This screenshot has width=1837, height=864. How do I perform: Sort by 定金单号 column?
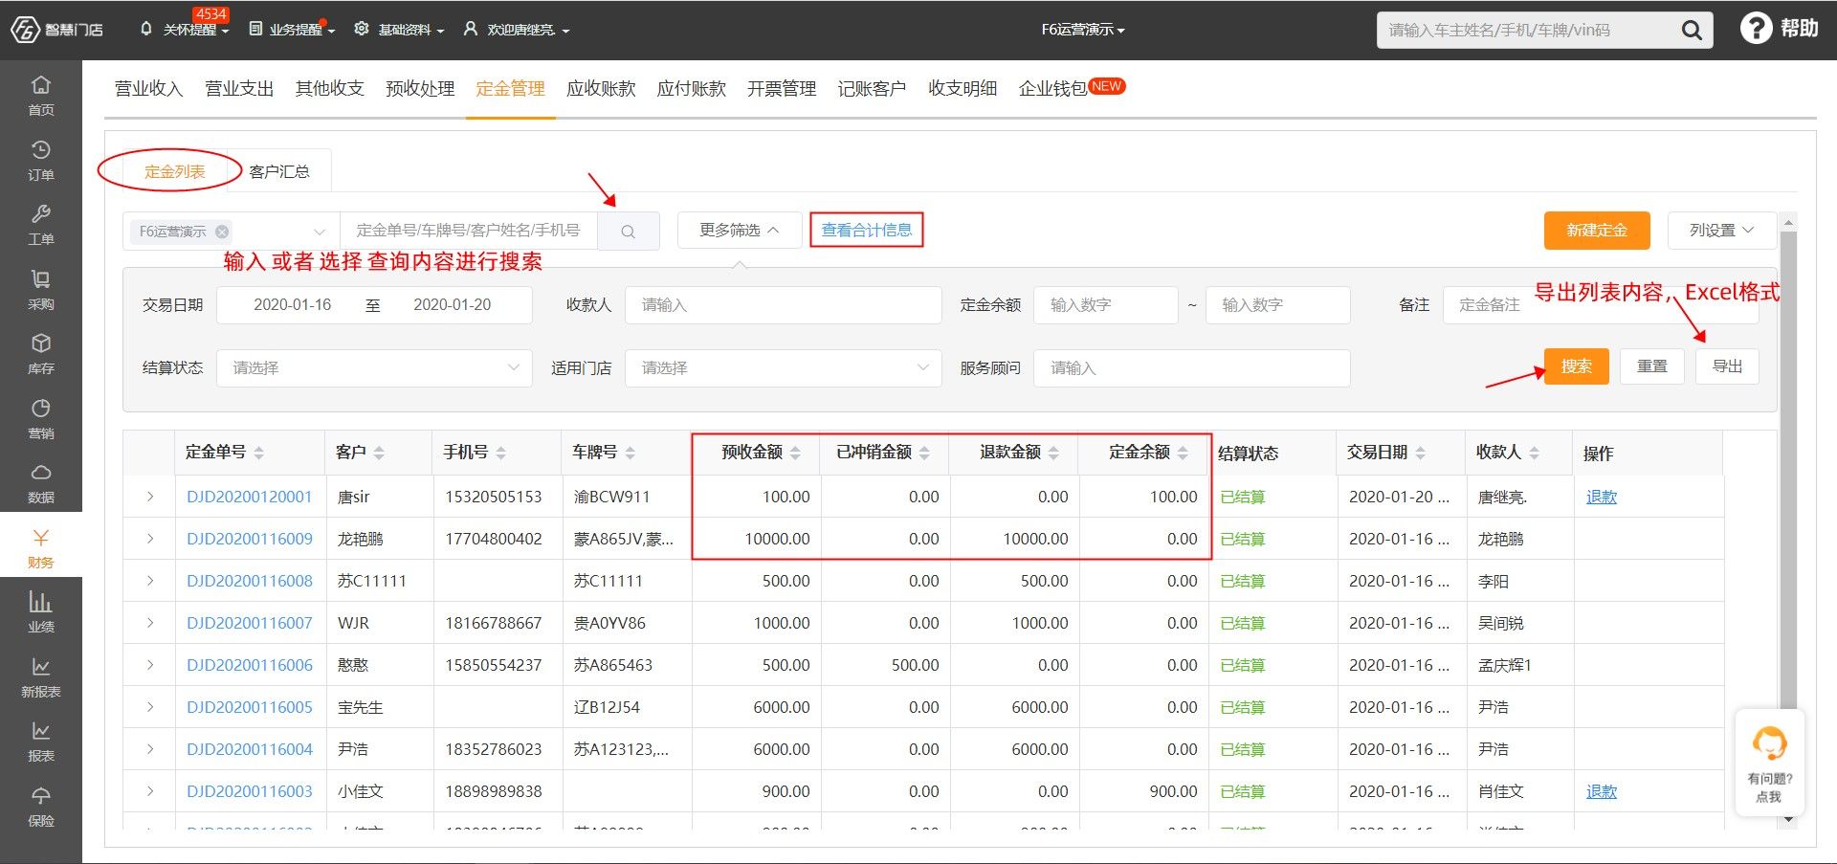(x=259, y=453)
